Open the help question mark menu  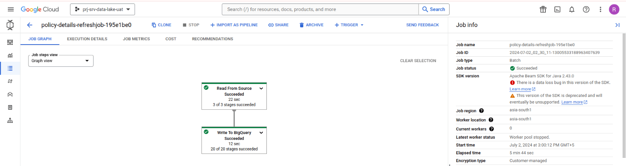click(x=586, y=9)
